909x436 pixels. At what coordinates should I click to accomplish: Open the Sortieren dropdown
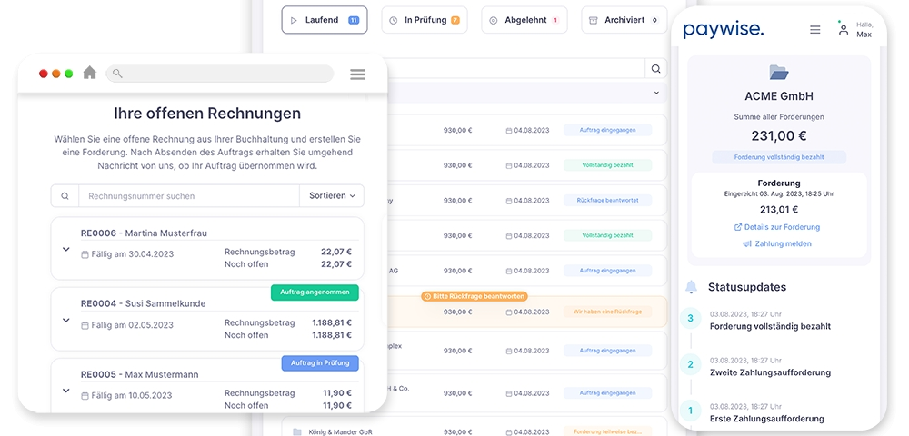(331, 195)
